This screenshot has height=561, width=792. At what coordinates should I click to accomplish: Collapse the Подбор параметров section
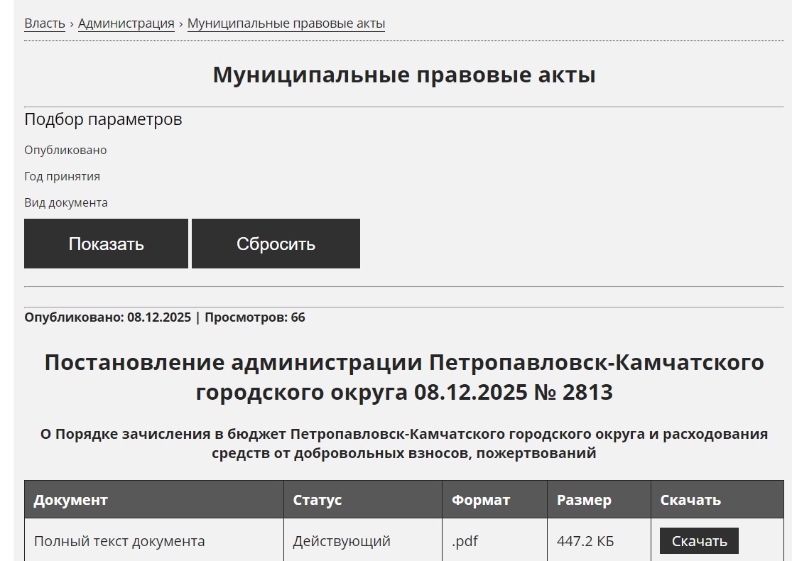click(x=103, y=119)
